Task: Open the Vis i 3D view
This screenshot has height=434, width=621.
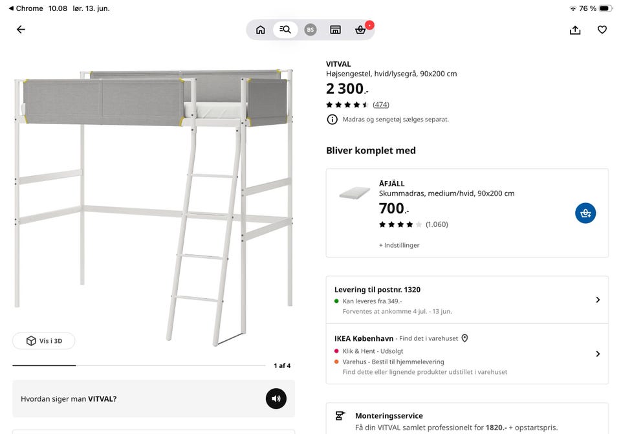Action: (x=43, y=341)
